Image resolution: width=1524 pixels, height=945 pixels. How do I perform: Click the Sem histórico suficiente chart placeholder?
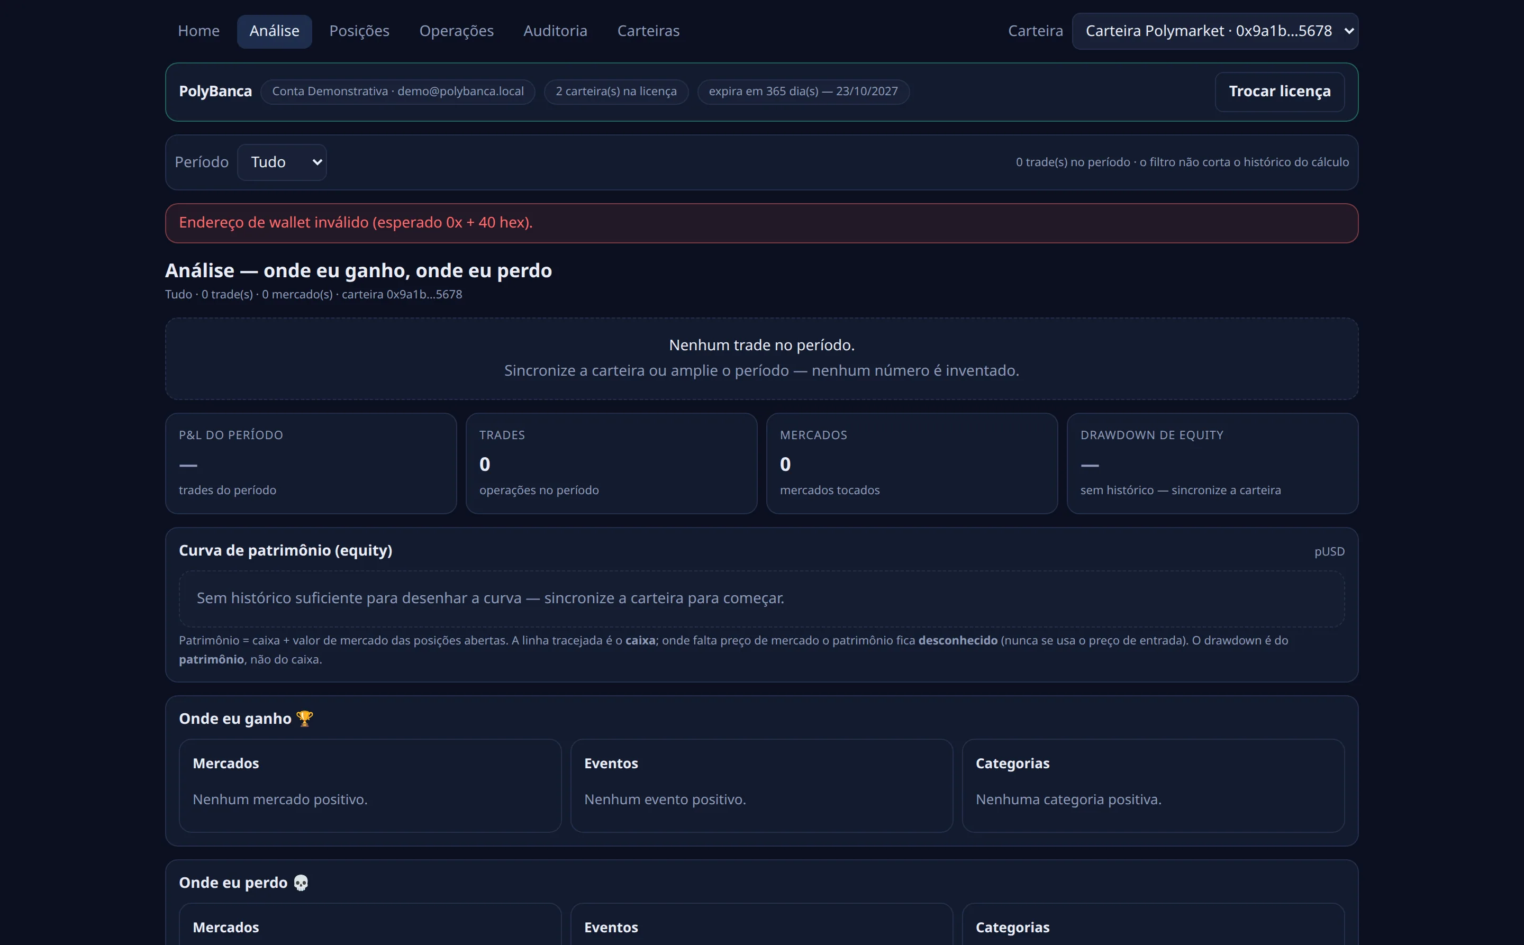(761, 598)
